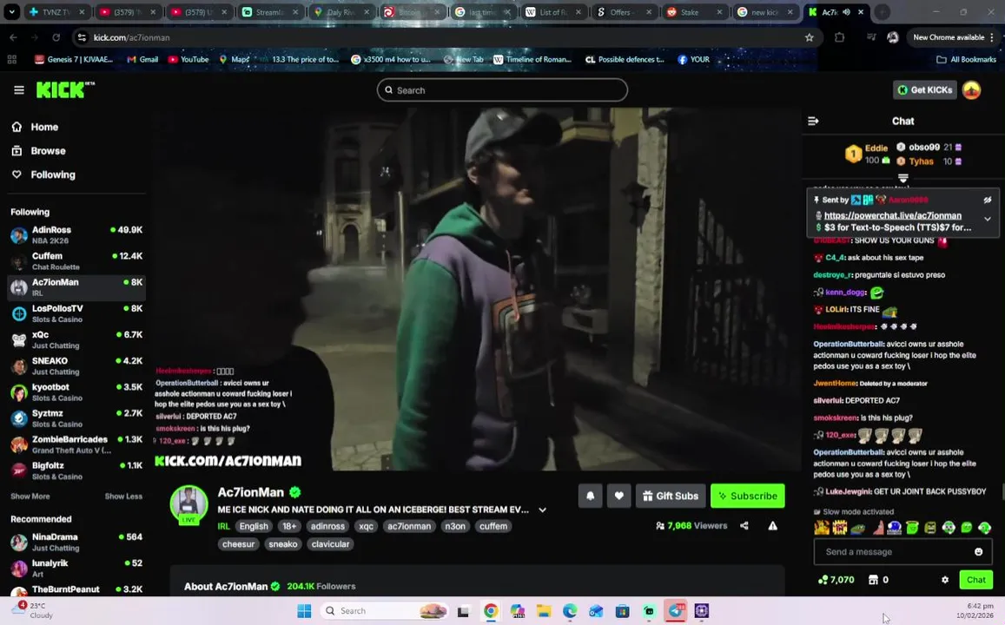Open a new browser tab

point(882,12)
